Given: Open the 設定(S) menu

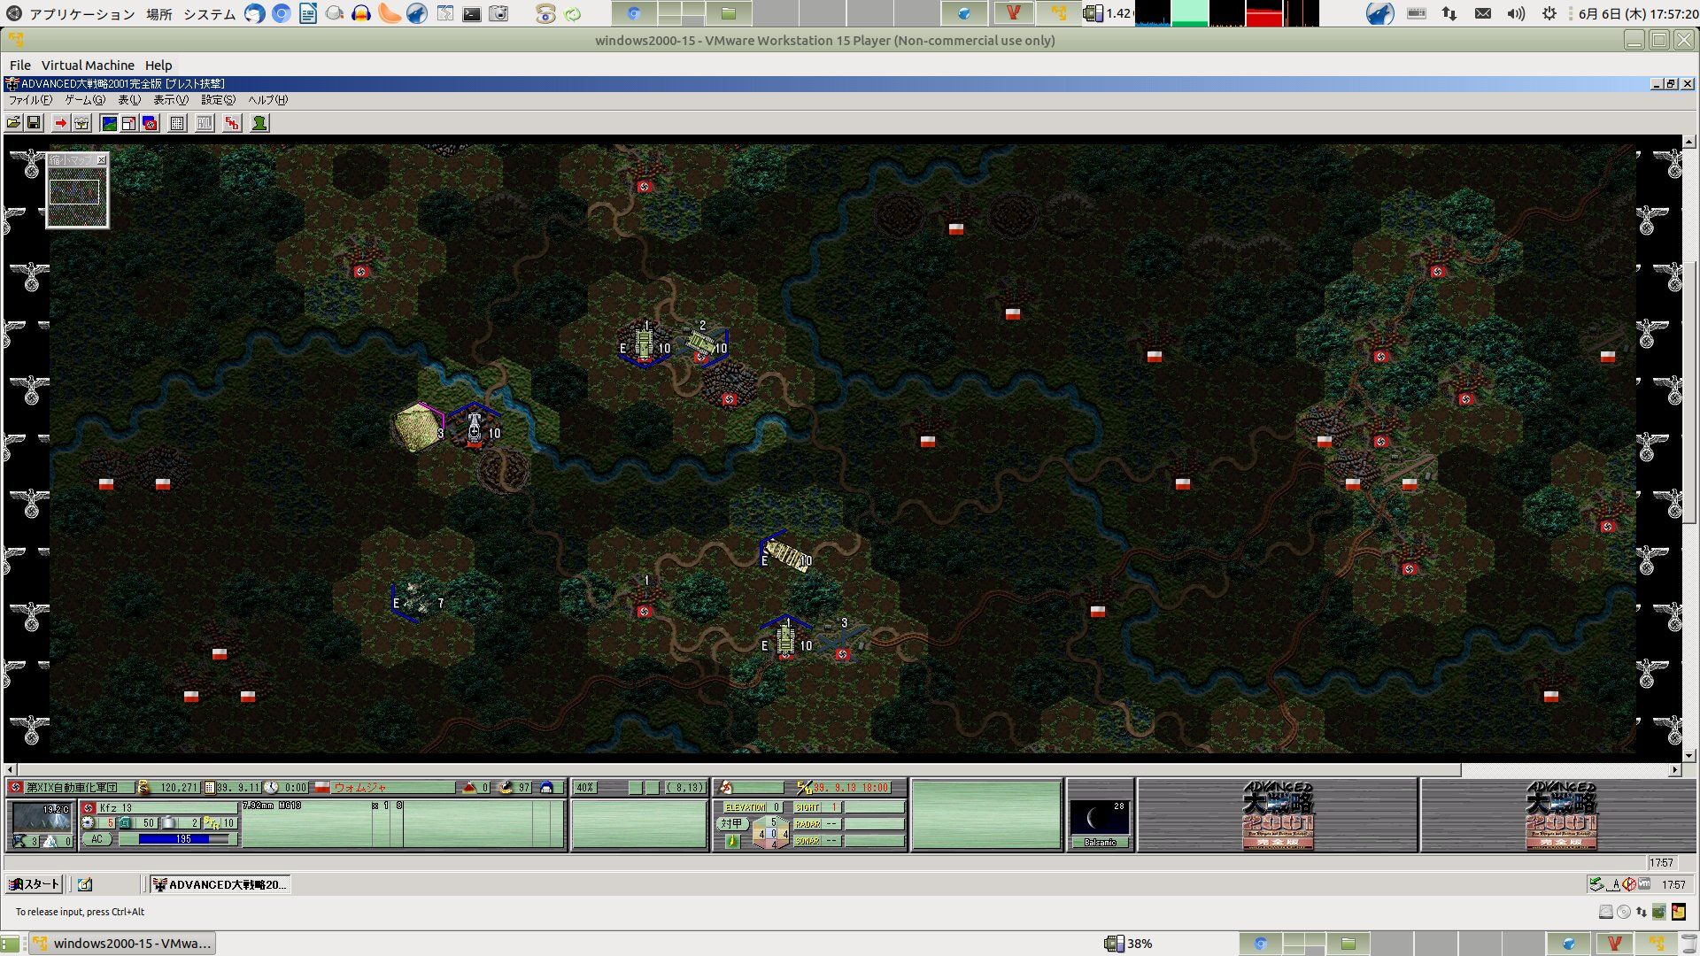Looking at the screenshot, I should point(218,100).
